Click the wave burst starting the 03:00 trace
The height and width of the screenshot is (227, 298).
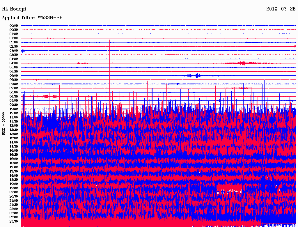pyautogui.click(x=24, y=51)
